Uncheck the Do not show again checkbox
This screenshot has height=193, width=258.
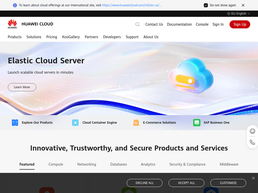(x=206, y=5)
